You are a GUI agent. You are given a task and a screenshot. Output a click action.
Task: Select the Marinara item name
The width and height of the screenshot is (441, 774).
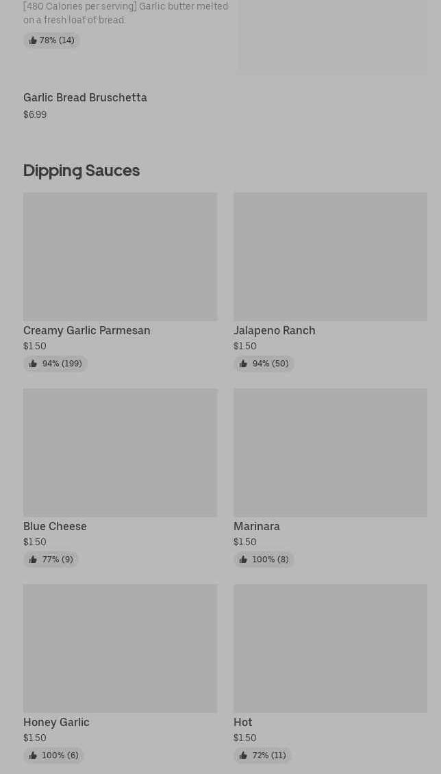[256, 526]
